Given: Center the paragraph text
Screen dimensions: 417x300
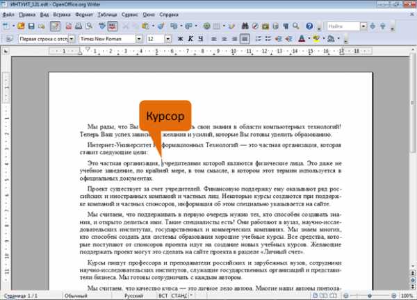Looking at the screenshot, I should point(224,39).
